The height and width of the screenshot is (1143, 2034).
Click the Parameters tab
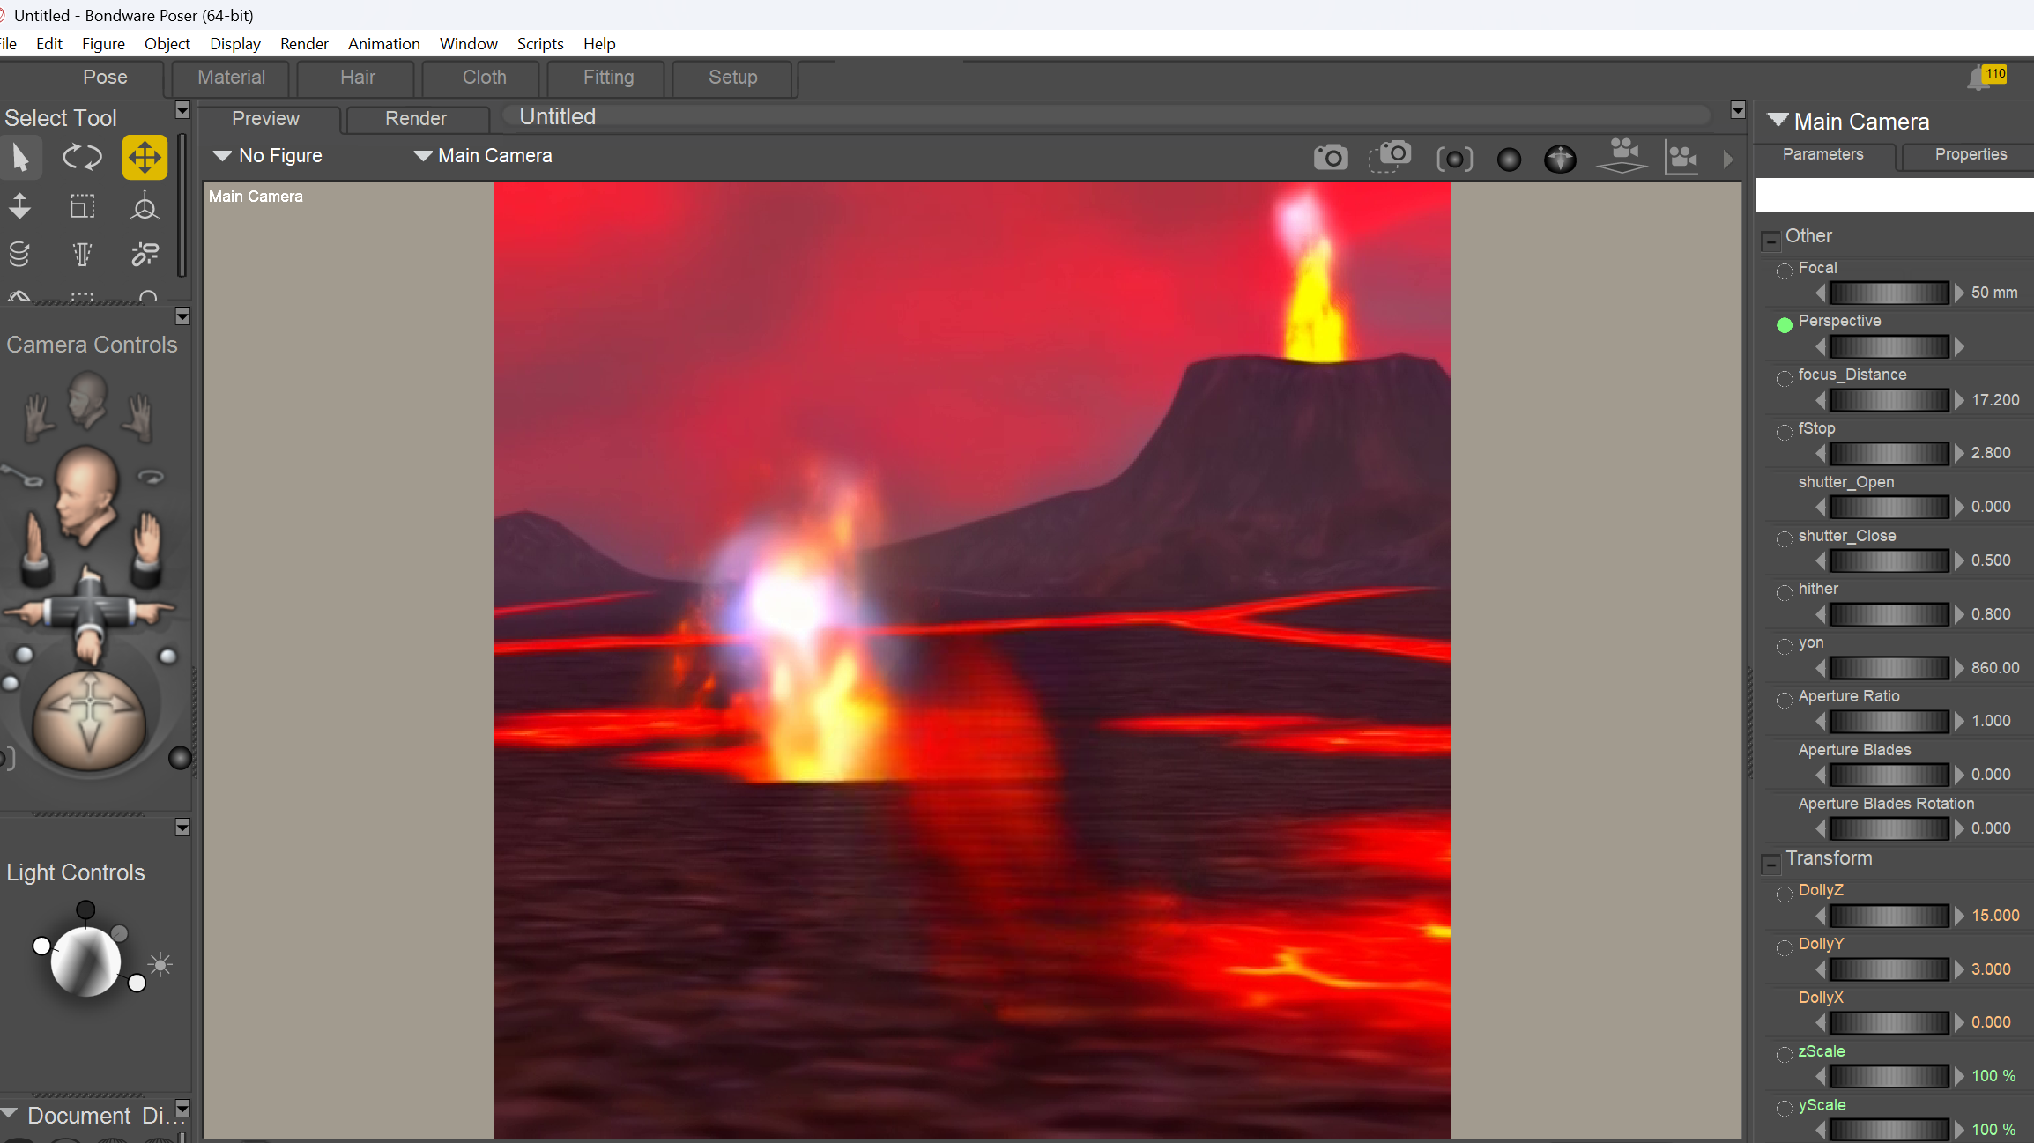[1822, 154]
